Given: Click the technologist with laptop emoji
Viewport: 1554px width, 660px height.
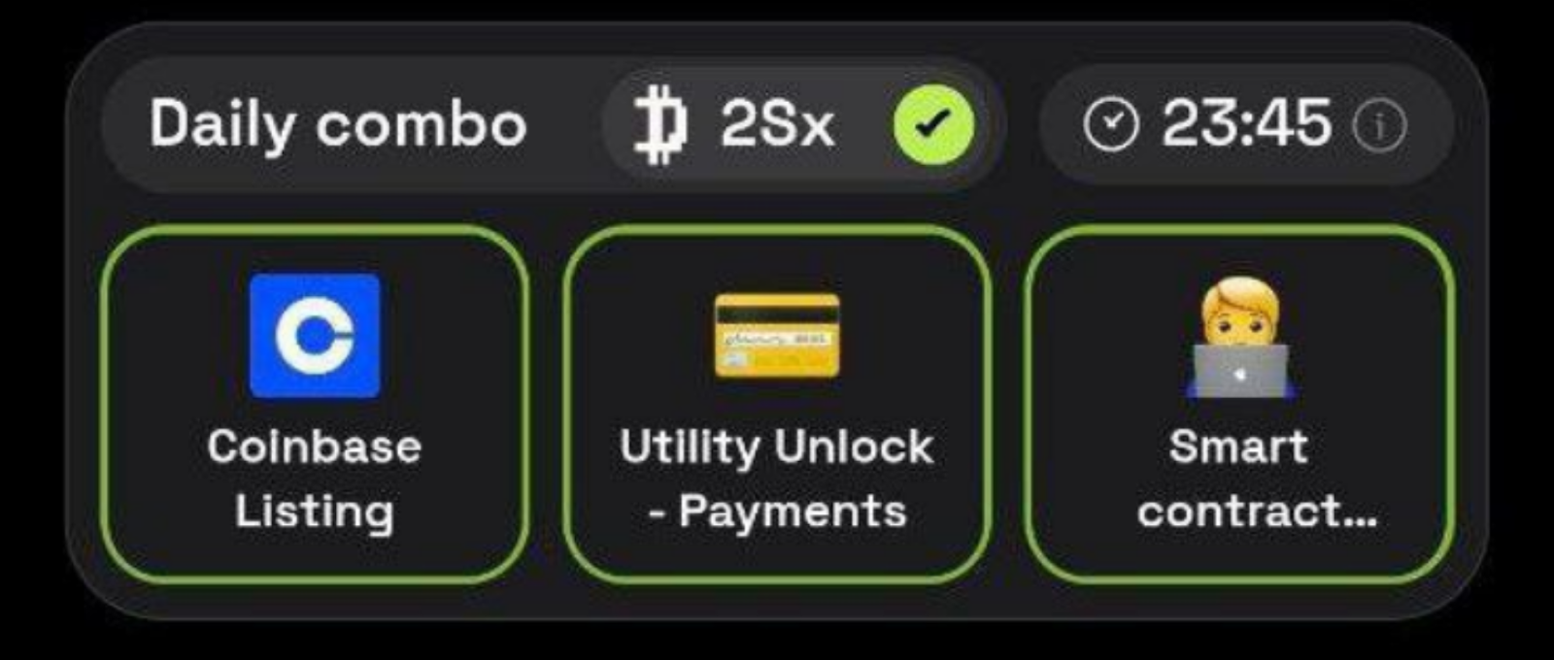Looking at the screenshot, I should point(1241,339).
